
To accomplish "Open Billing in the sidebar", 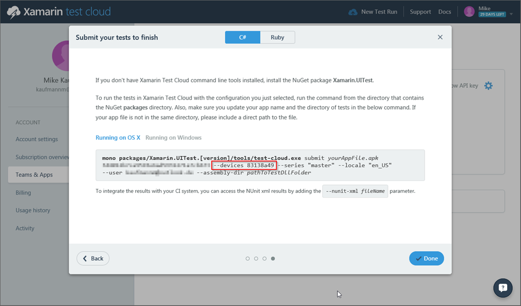I will click(x=23, y=193).
